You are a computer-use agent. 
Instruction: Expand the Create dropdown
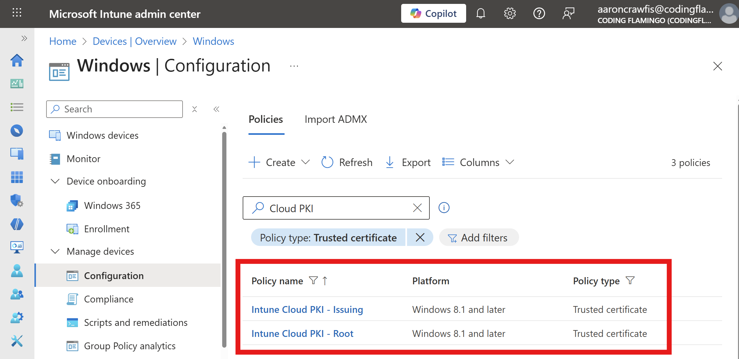305,162
